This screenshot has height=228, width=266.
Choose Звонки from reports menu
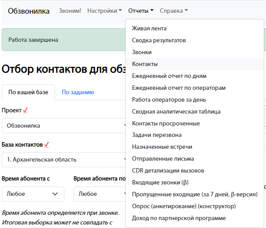tap(142, 52)
